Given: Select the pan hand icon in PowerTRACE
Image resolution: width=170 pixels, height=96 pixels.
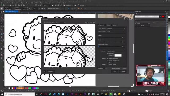Looking at the screenshot, I should click(x=94, y=23).
